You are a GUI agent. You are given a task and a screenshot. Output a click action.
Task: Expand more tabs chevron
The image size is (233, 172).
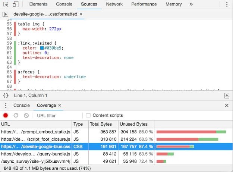pyautogui.click(x=191, y=4)
